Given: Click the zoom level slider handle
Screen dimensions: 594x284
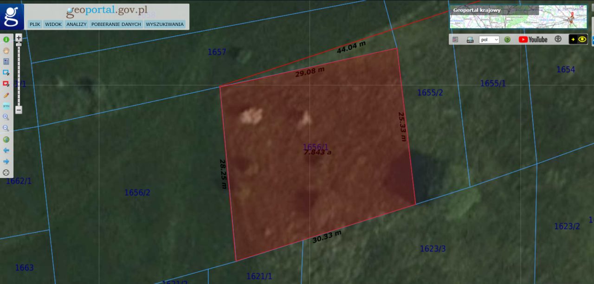Looking at the screenshot, I should [19, 45].
